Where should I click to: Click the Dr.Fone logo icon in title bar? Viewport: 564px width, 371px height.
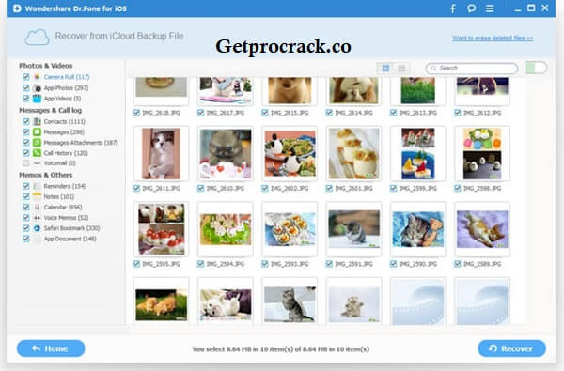click(x=17, y=8)
